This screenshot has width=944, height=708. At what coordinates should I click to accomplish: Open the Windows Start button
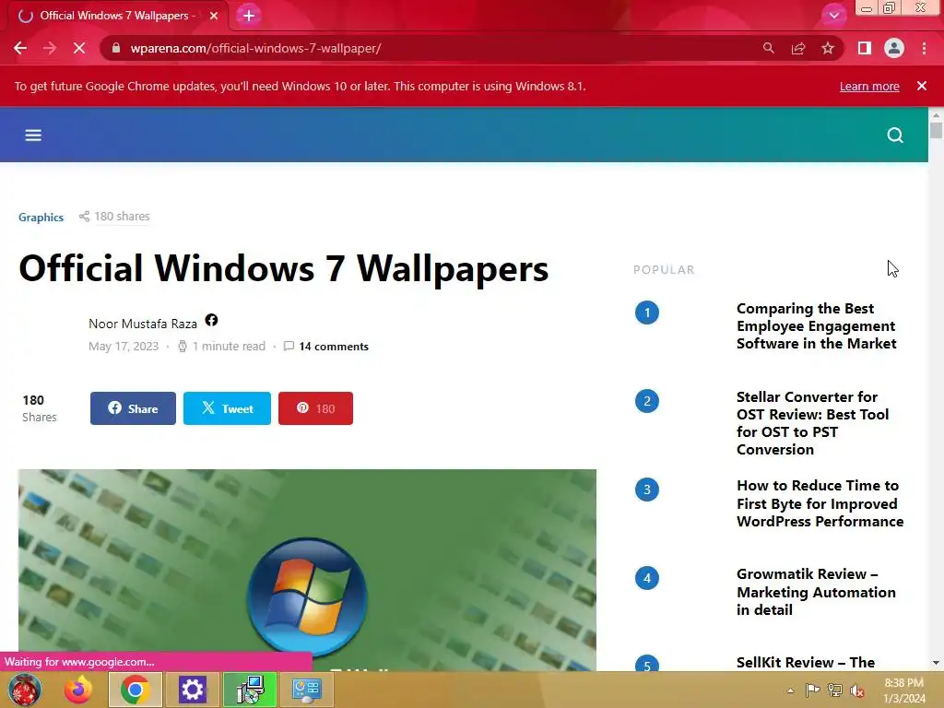click(x=24, y=690)
